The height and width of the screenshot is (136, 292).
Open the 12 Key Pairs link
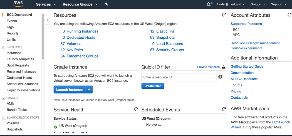pyautogui.click(x=72, y=50)
